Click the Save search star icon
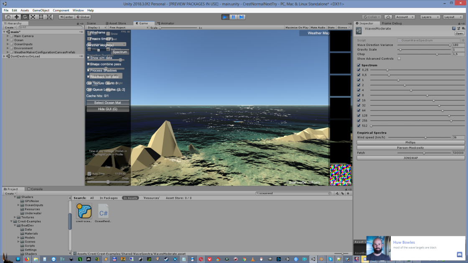 pos(348,193)
